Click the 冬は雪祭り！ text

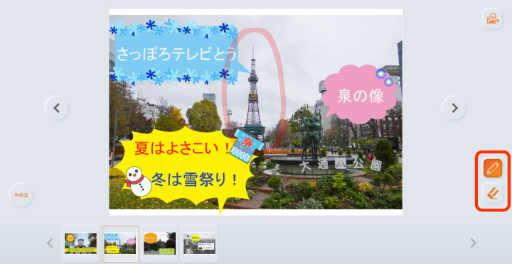(195, 180)
